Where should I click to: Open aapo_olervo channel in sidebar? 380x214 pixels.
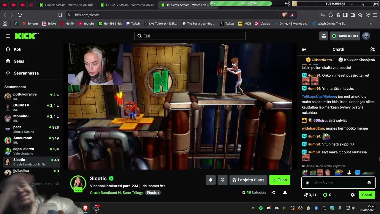click(x=31, y=151)
